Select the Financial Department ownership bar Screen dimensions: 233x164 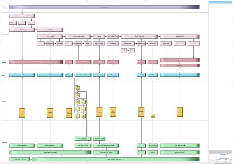coord(104,7)
